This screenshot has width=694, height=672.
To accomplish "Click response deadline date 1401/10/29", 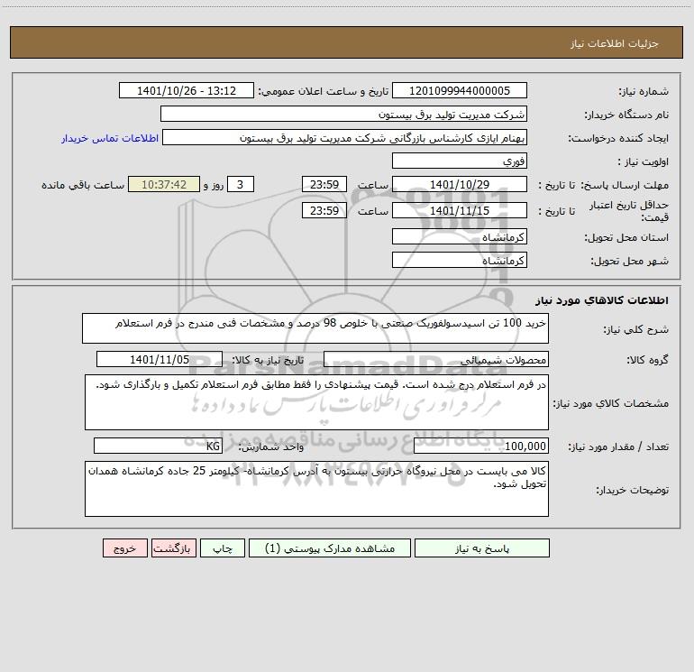I will coord(460,184).
